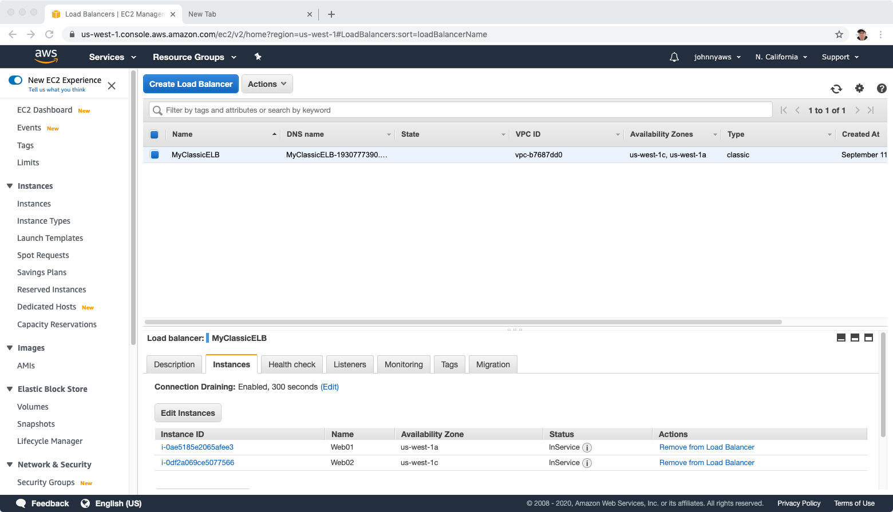Click Create Load Balancer button
Viewport: 893px width, 512px height.
coord(191,84)
